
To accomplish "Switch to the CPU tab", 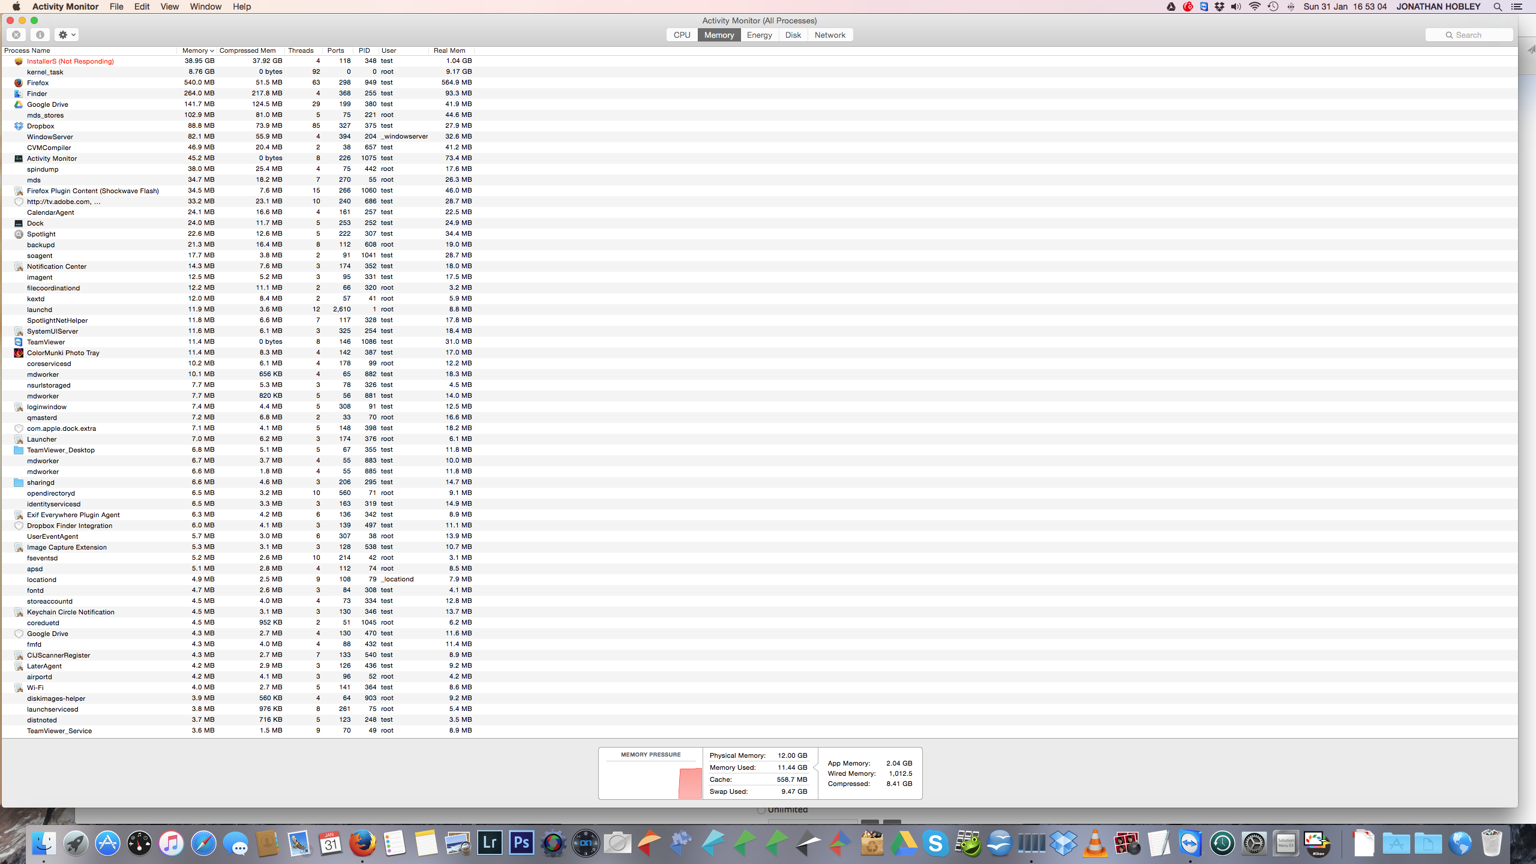I will point(682,35).
